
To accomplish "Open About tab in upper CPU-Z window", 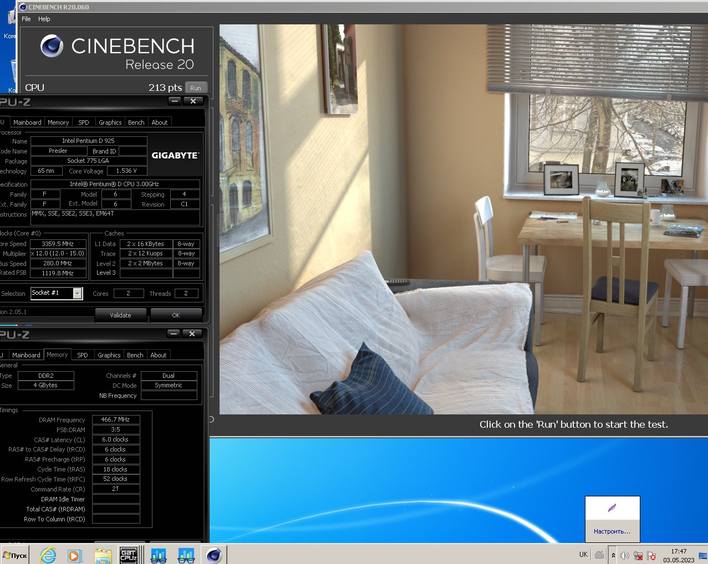I will 160,122.
